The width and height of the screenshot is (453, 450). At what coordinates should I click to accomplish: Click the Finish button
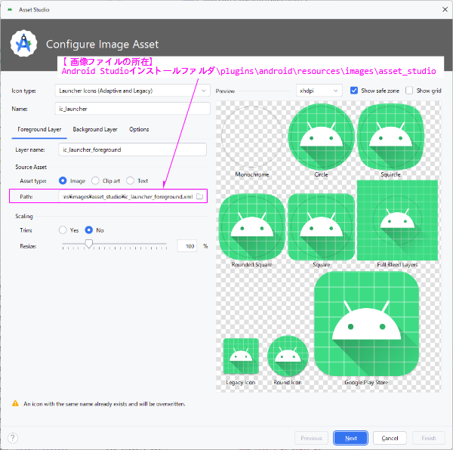tap(428, 438)
